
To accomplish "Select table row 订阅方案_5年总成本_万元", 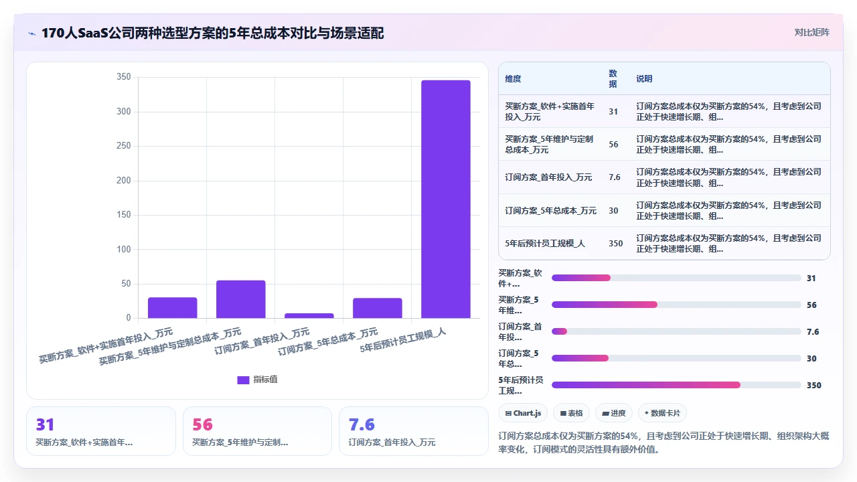I will click(664, 210).
